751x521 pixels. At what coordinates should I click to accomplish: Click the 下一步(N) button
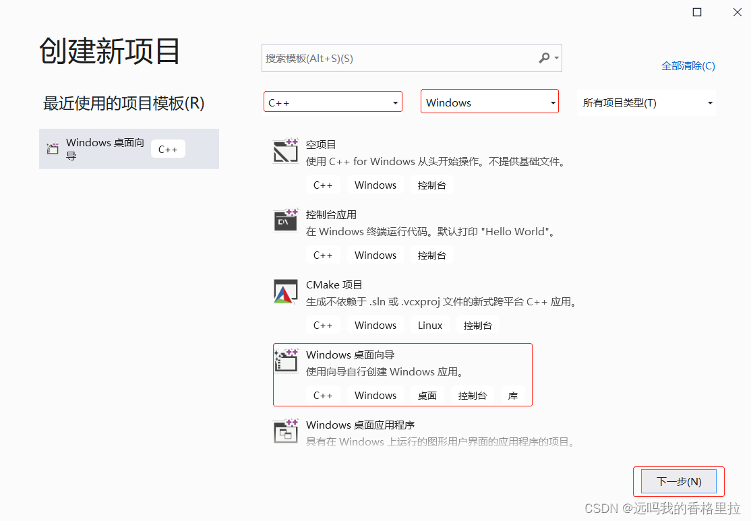tap(679, 481)
